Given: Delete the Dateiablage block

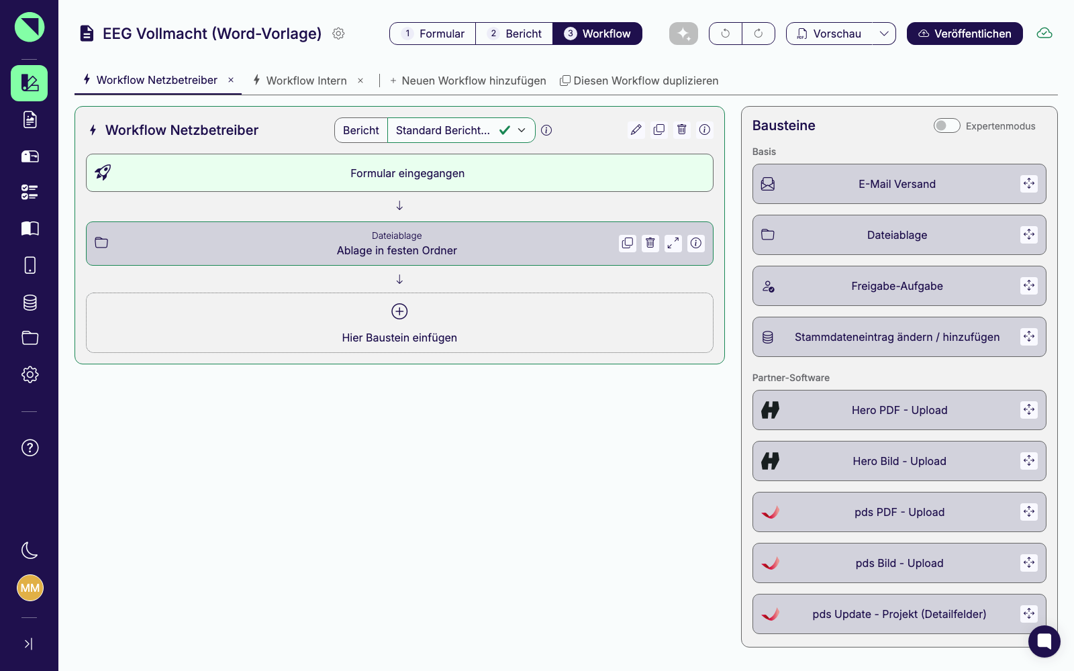Looking at the screenshot, I should pyautogui.click(x=650, y=243).
